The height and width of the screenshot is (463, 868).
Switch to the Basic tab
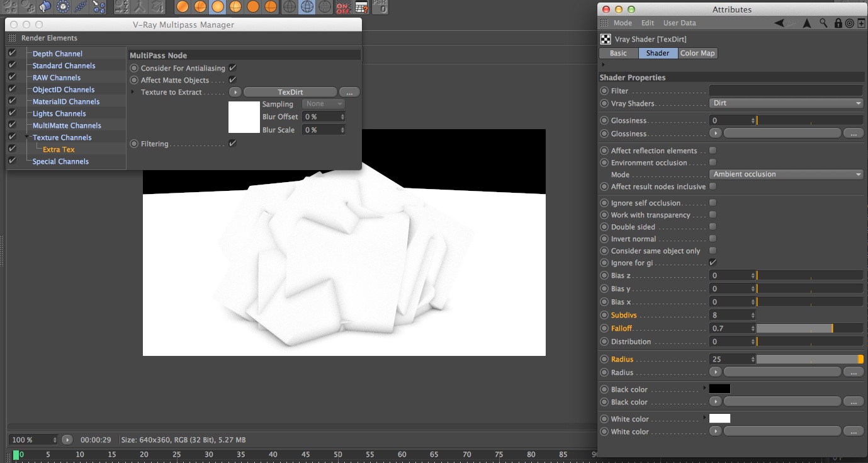point(618,54)
